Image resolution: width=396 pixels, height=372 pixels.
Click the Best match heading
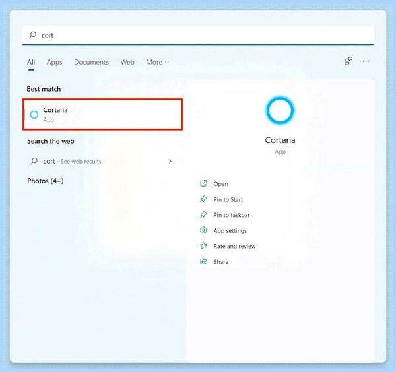44,89
